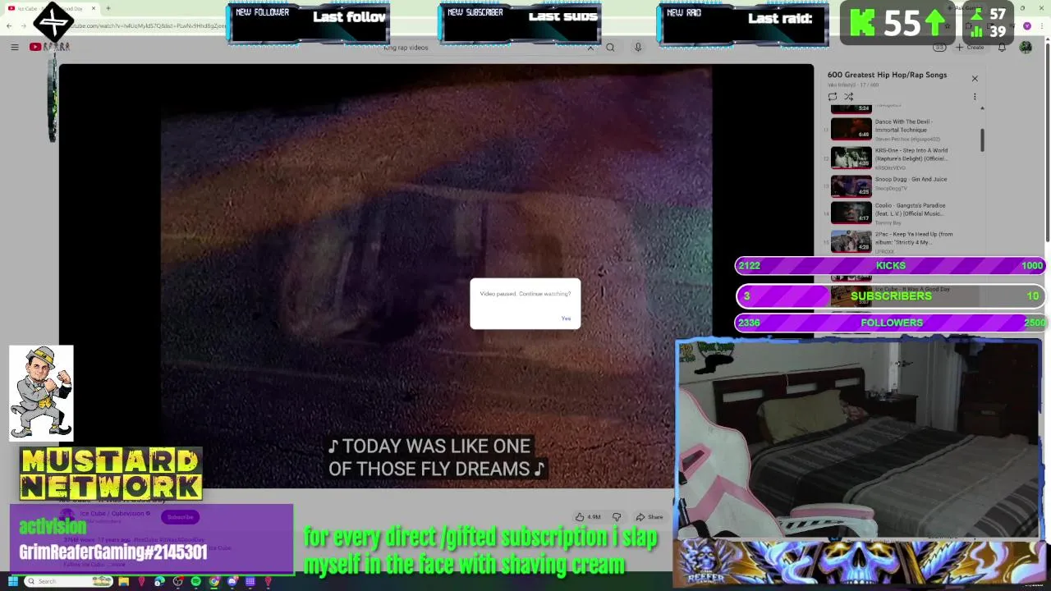The height and width of the screenshot is (591, 1051).
Task: Like the video
Action: point(588,517)
